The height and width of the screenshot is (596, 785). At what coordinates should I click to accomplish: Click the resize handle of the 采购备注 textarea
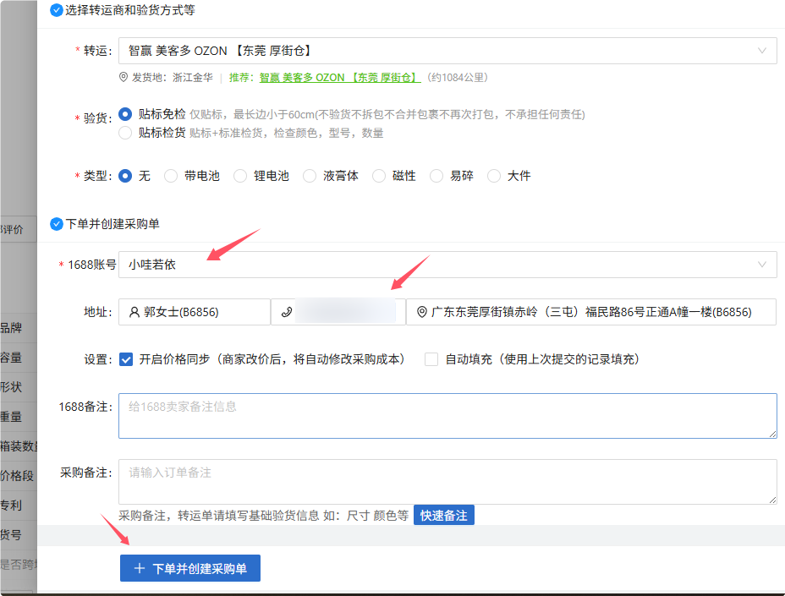pos(772,500)
